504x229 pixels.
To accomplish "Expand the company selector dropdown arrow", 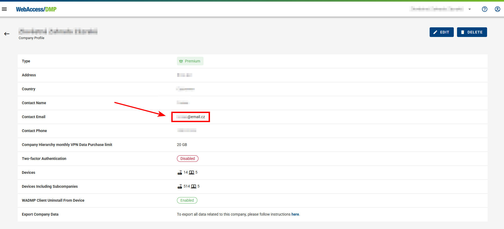I will point(470,9).
